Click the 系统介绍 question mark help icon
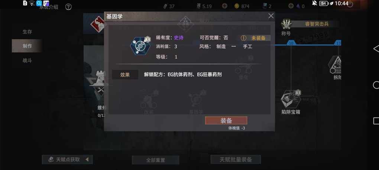This screenshot has height=170, width=379. (x=68, y=7)
